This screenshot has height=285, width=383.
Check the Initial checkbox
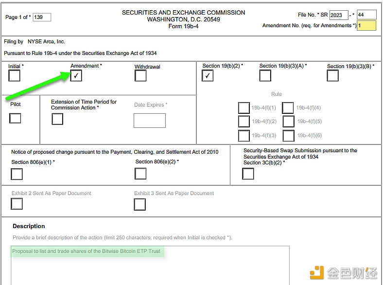pos(14,75)
